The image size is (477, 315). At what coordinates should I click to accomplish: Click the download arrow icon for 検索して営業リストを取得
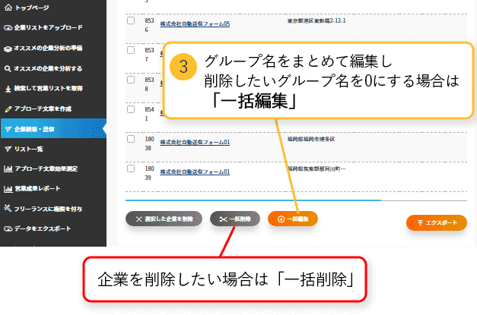[x=8, y=89]
